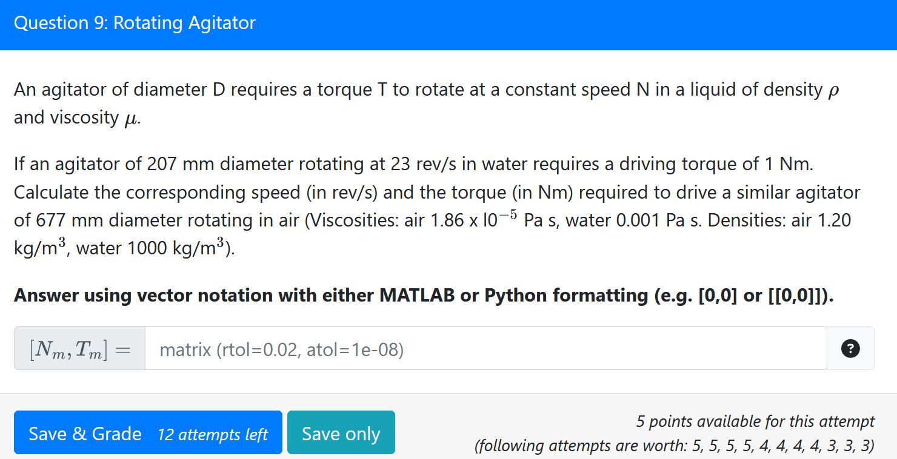Click the "5 points available" notice
This screenshot has height=459, width=897.
tap(754, 421)
